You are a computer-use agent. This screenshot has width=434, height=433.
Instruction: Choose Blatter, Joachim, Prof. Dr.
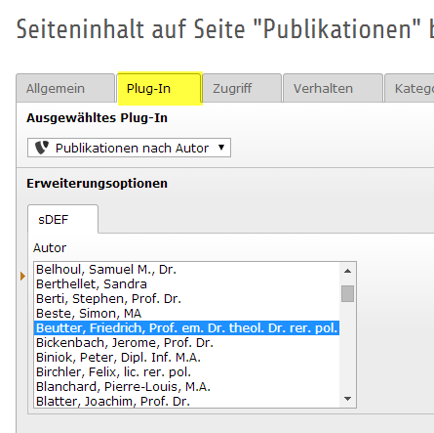point(187,401)
